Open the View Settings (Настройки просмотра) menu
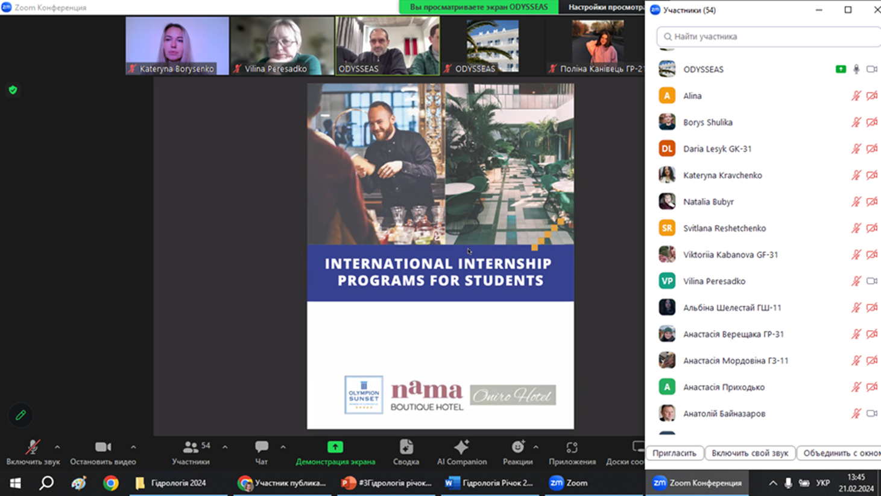This screenshot has width=881, height=496. (x=605, y=7)
